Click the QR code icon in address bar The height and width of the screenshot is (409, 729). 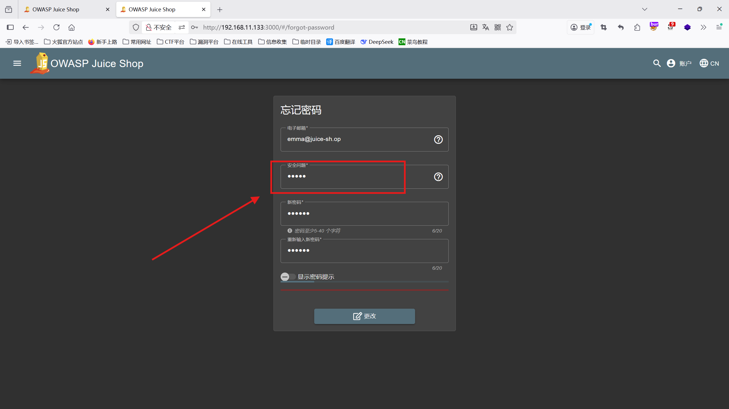pyautogui.click(x=497, y=27)
